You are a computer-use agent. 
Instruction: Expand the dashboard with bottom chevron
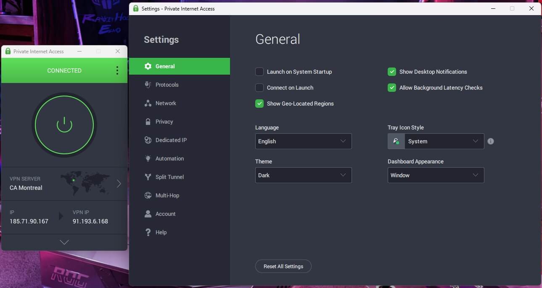click(64, 242)
